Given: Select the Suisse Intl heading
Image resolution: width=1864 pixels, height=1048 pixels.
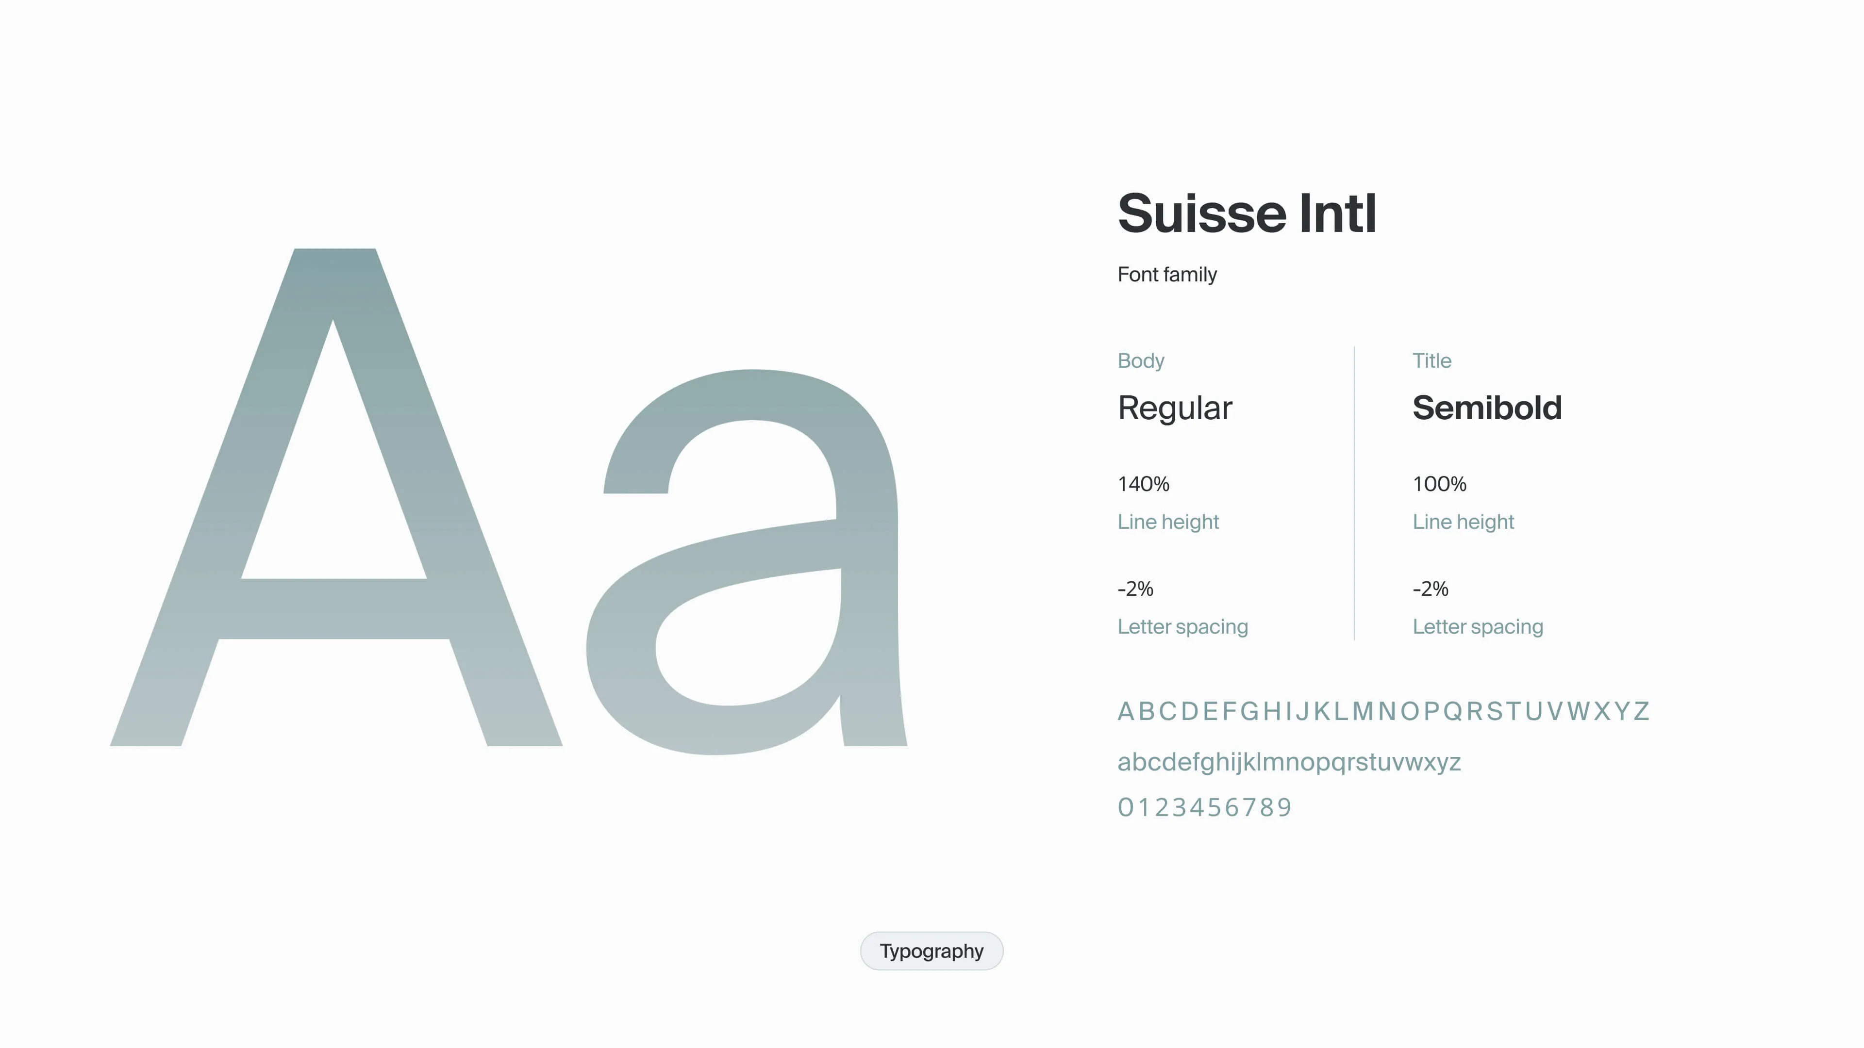Looking at the screenshot, I should pyautogui.click(x=1246, y=213).
